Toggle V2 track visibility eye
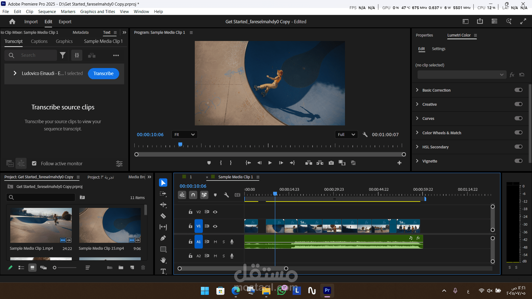The width and height of the screenshot is (532, 299). pyautogui.click(x=215, y=212)
